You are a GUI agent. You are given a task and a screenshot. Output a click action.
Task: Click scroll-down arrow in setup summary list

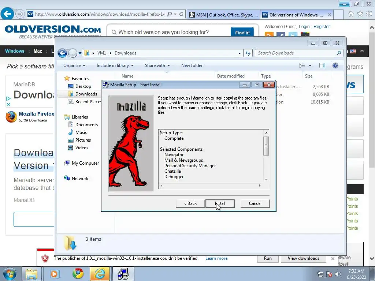[266, 179]
